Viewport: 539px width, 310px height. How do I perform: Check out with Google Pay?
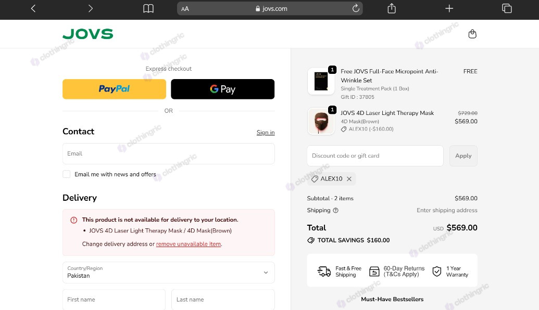[x=222, y=89]
